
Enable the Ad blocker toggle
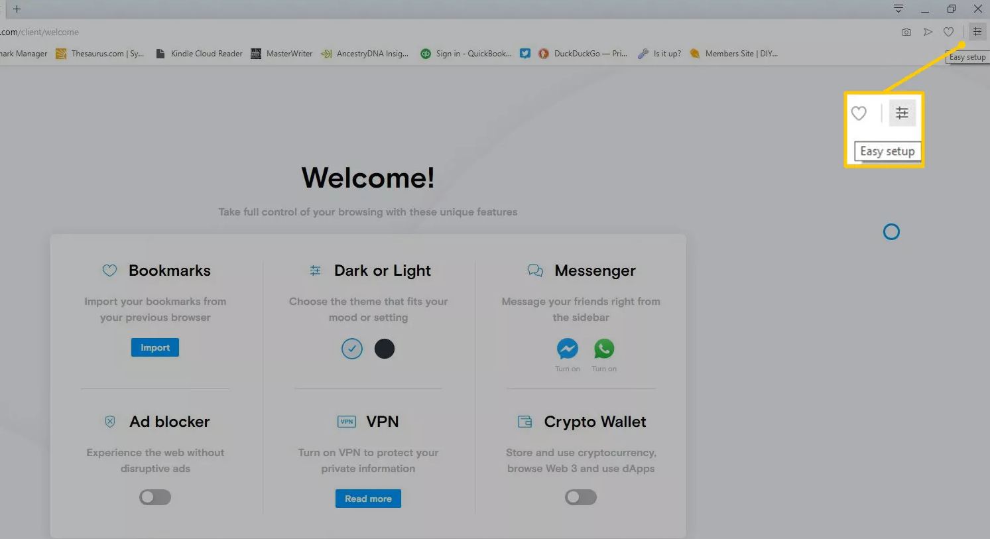click(155, 497)
